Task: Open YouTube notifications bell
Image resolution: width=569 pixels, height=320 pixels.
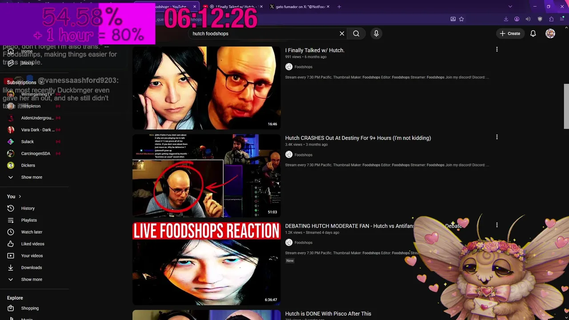Action: pyautogui.click(x=533, y=33)
